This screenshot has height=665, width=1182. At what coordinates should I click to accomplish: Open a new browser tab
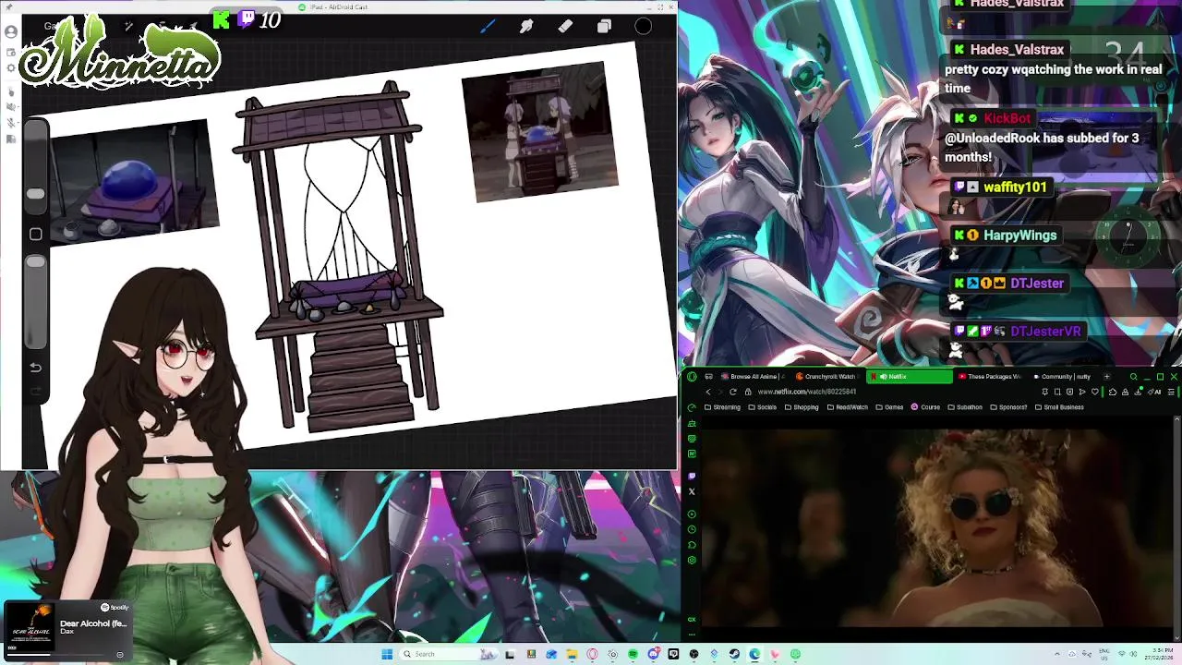(1107, 377)
